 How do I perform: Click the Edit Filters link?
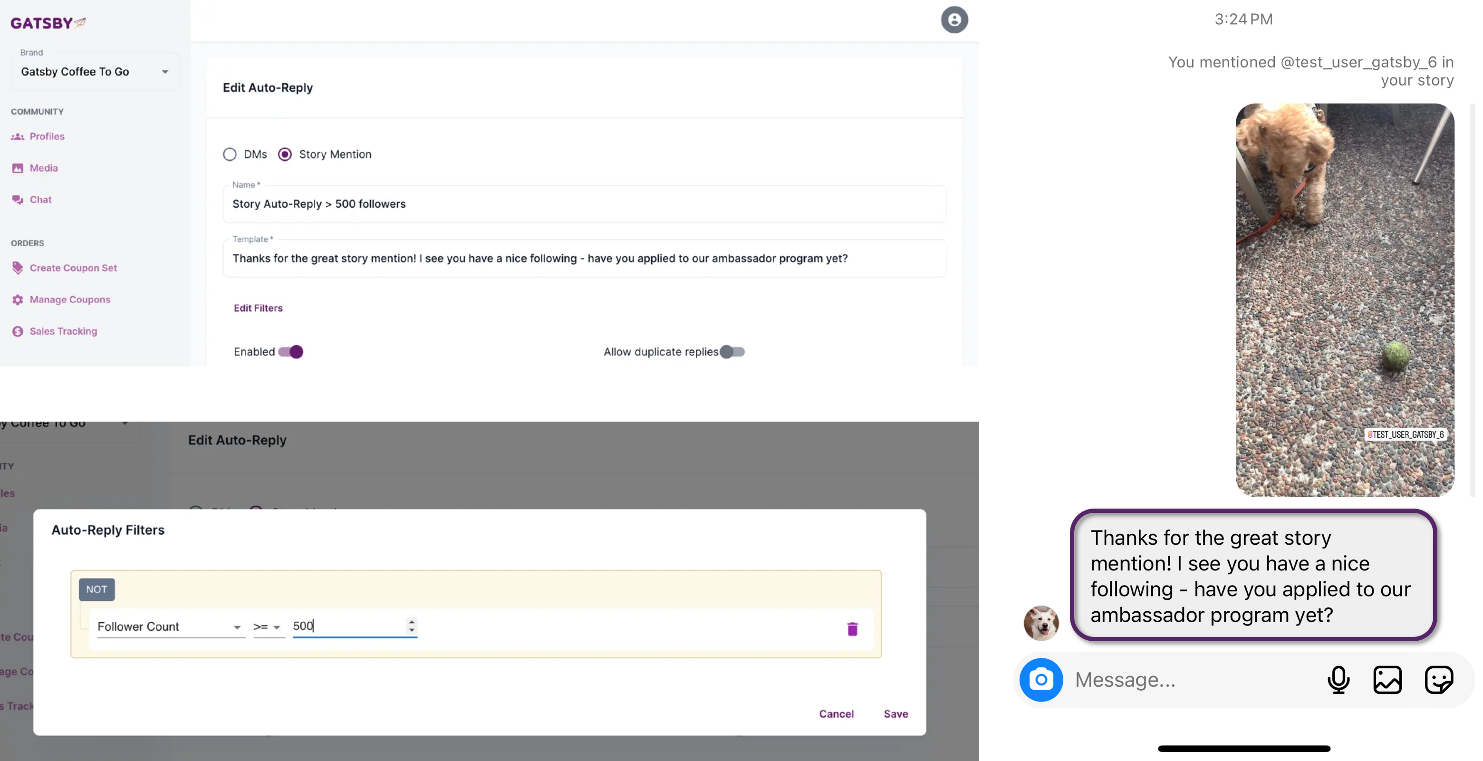(x=258, y=308)
